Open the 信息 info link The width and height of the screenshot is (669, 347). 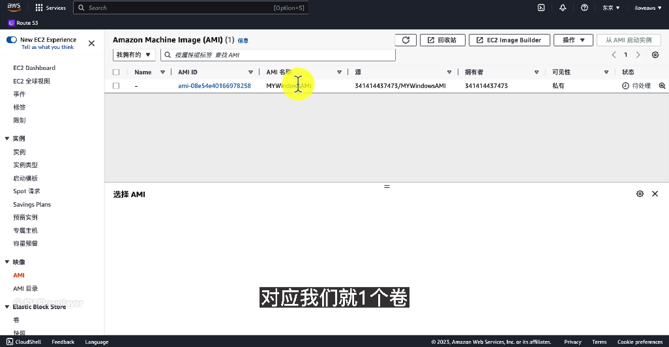[243, 40]
